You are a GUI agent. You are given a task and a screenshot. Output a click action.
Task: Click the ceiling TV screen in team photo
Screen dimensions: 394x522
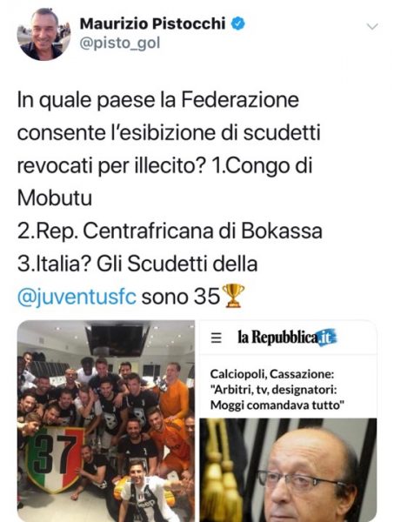point(117,339)
